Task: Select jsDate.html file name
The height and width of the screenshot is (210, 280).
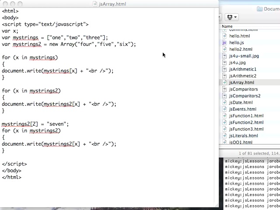Action: [x=241, y=102]
